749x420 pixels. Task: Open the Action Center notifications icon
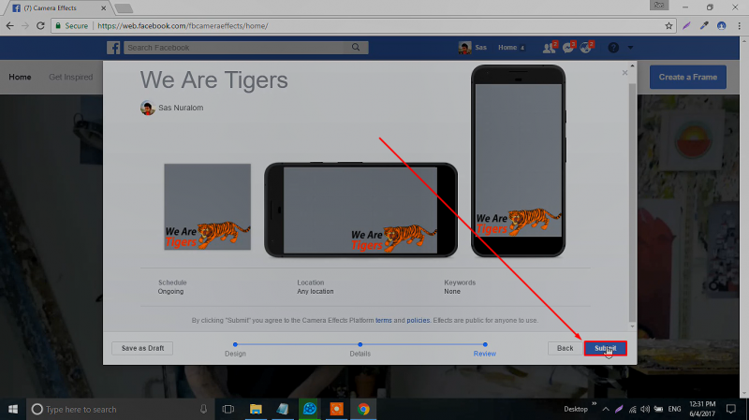pos(731,409)
